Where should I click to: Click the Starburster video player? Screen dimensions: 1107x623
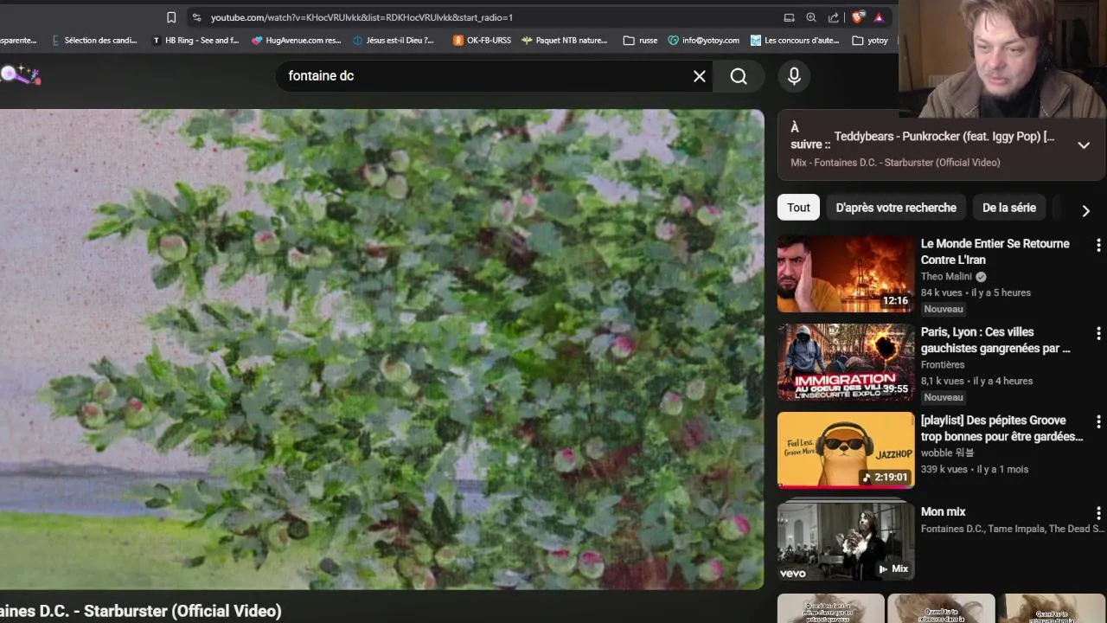coord(381,350)
